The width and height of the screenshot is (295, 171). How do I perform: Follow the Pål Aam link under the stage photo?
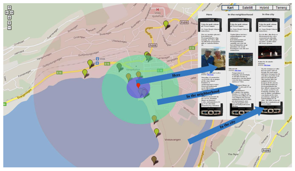click(x=267, y=65)
